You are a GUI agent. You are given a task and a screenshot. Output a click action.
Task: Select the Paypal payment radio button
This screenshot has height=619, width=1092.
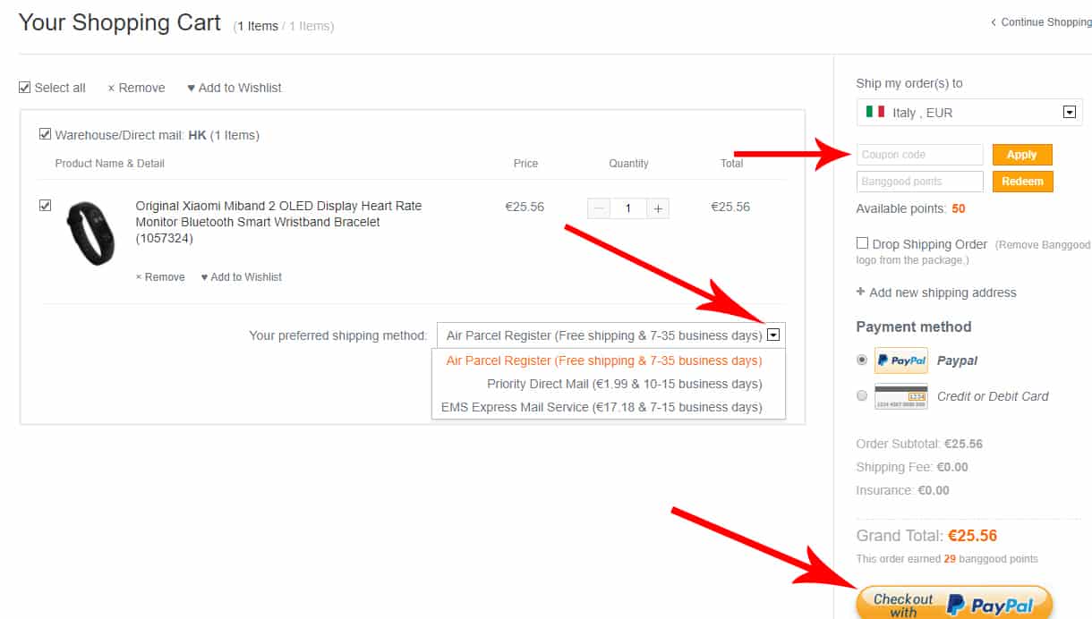click(862, 360)
